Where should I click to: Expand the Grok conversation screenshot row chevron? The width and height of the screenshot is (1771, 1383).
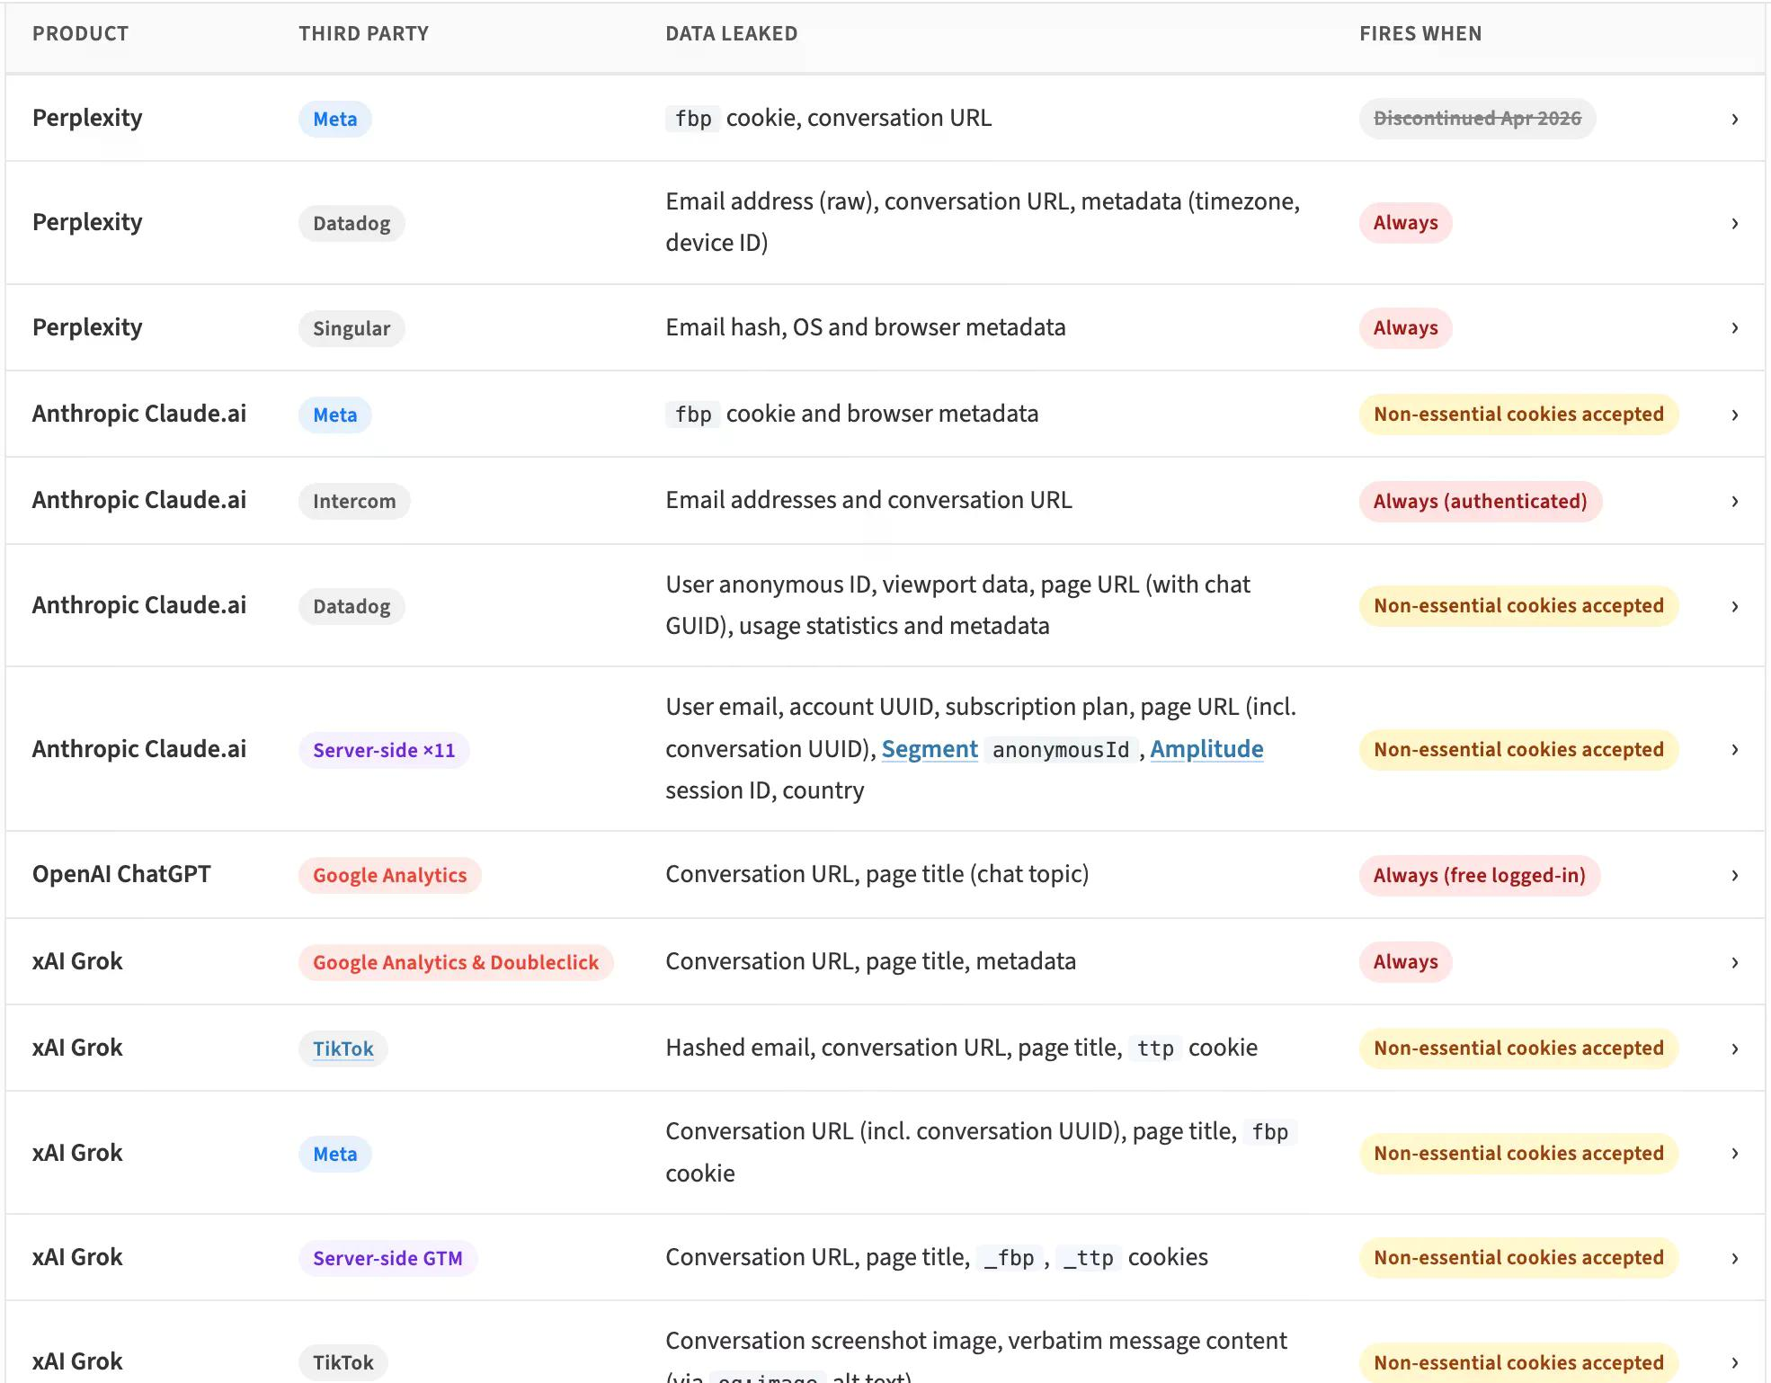(1734, 1362)
